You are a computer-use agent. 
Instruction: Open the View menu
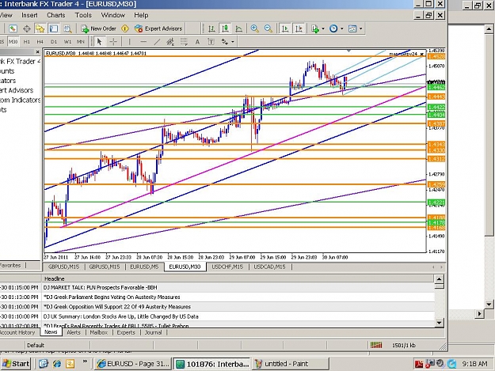point(6,15)
